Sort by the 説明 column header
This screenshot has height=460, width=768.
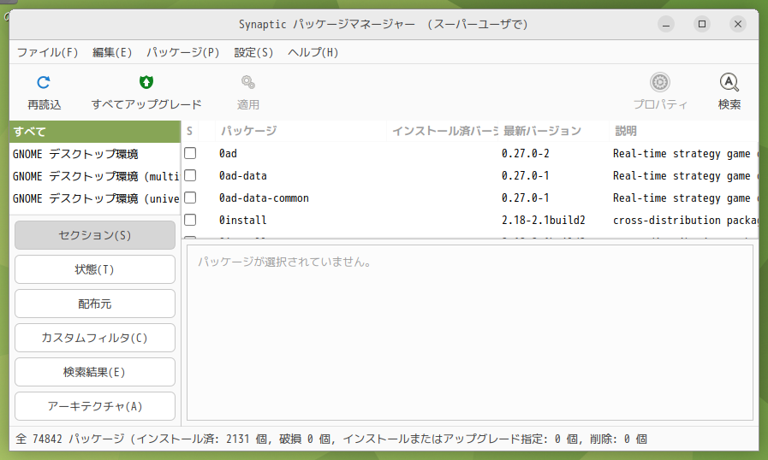[x=684, y=131]
